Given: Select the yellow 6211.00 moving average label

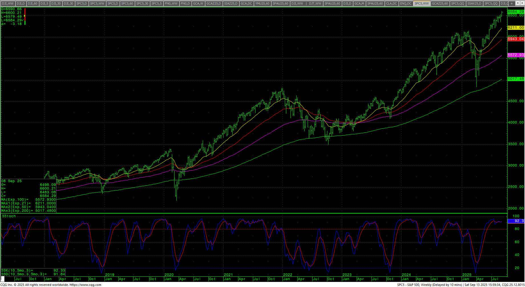Looking at the screenshot, I should (x=516, y=28).
